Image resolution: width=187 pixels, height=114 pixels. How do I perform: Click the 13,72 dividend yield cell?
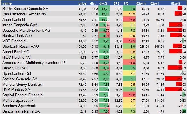pyautogui.click(x=104, y=9)
